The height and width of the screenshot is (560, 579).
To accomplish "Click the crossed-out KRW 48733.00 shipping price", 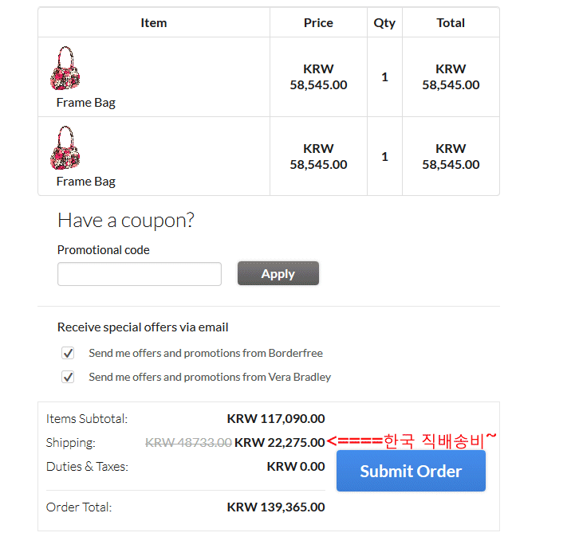I will pyautogui.click(x=188, y=442).
